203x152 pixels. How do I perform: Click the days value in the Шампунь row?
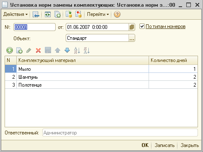[x=173, y=77]
